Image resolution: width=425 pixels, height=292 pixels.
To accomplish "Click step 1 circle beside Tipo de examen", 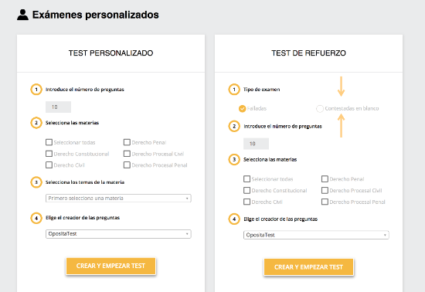I will tap(234, 90).
